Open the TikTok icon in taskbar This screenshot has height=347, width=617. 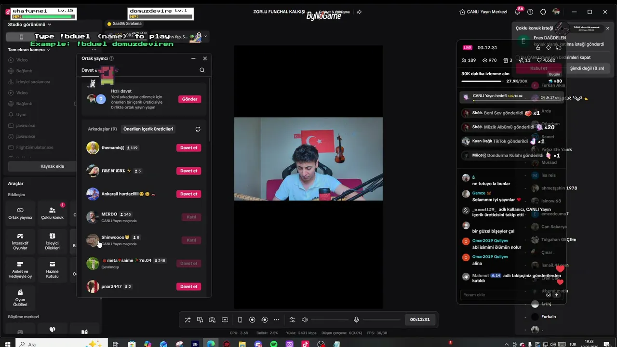(x=305, y=344)
